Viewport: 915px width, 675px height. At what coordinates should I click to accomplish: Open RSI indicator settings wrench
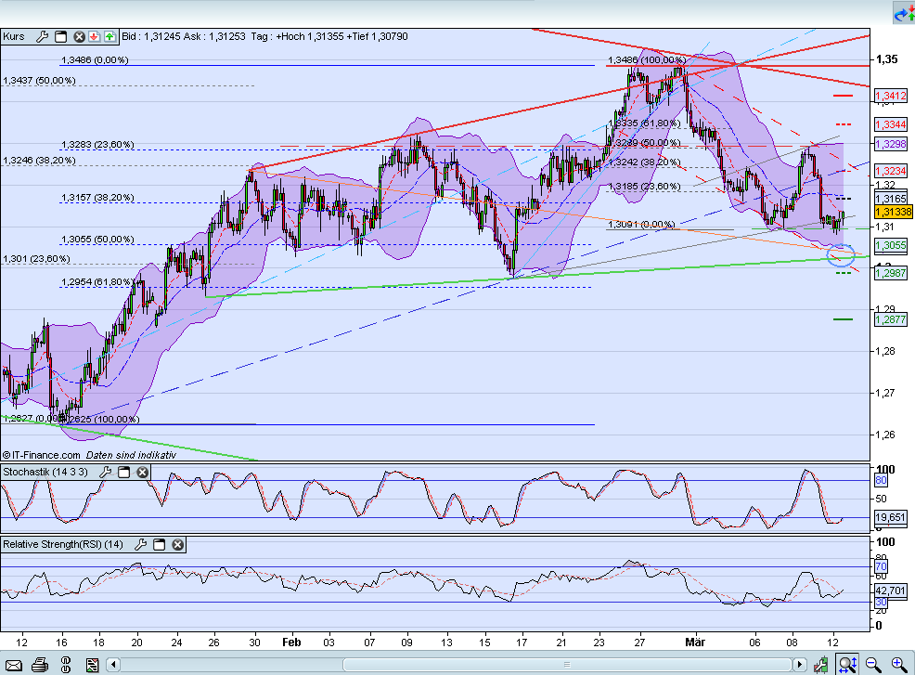coord(141,544)
